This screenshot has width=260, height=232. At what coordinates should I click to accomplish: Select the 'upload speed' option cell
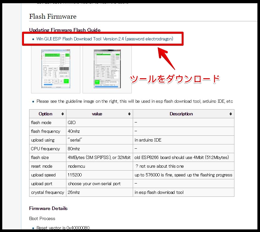point(48,175)
